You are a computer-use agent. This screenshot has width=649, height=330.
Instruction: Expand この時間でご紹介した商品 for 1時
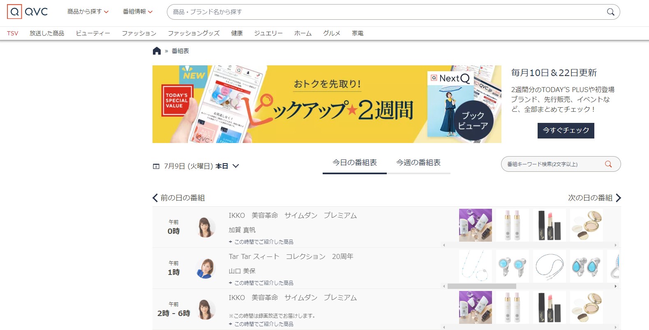point(261,283)
